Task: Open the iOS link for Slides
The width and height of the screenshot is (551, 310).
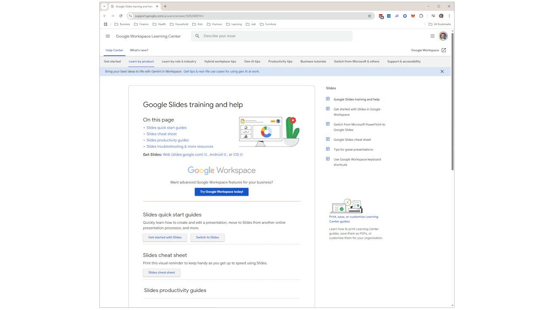Action: click(238, 155)
